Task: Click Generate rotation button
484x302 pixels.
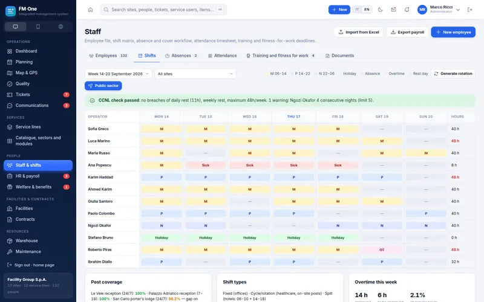Action: pyautogui.click(x=453, y=74)
